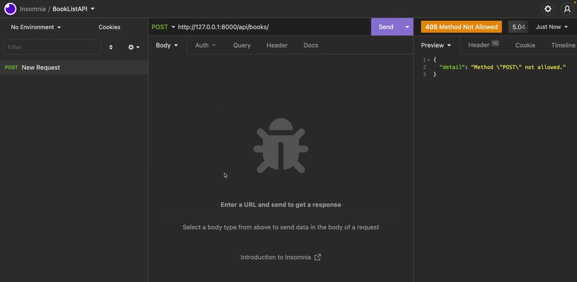Click the Insomnia logo icon
Image resolution: width=577 pixels, height=282 pixels.
tap(10, 9)
